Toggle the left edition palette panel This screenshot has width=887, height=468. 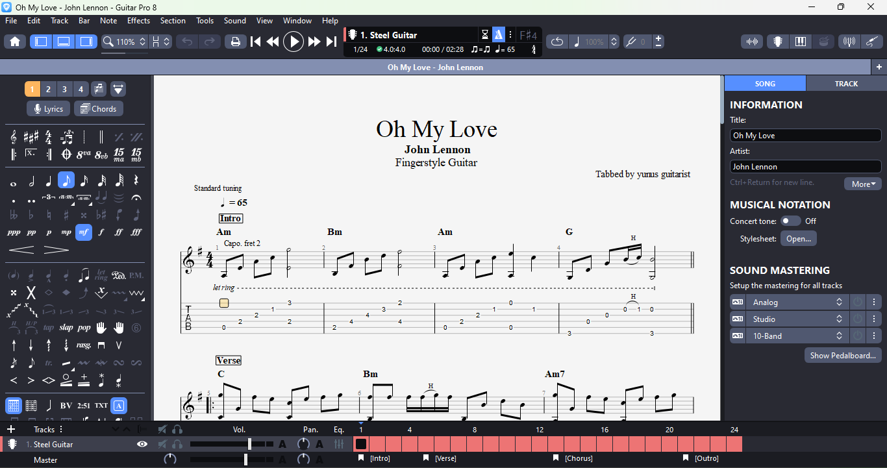41,42
